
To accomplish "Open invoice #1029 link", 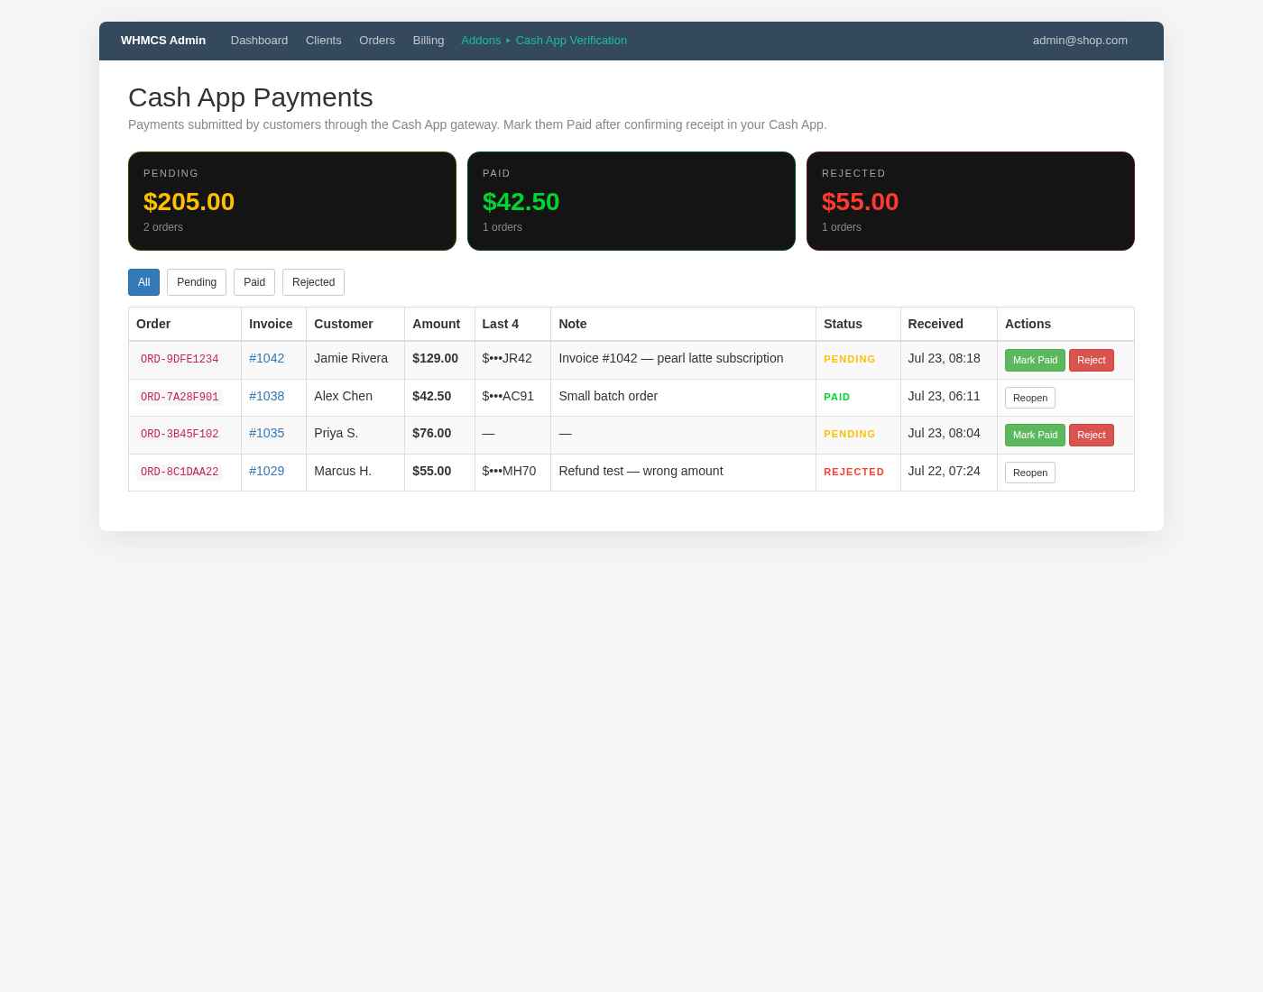I will [x=266, y=471].
